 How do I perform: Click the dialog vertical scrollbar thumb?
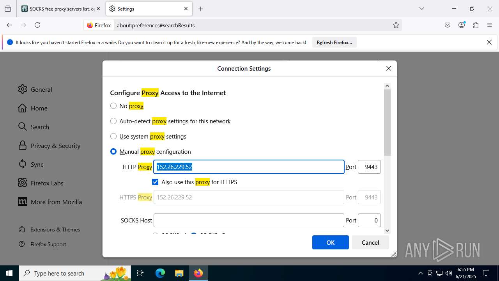tap(387, 123)
